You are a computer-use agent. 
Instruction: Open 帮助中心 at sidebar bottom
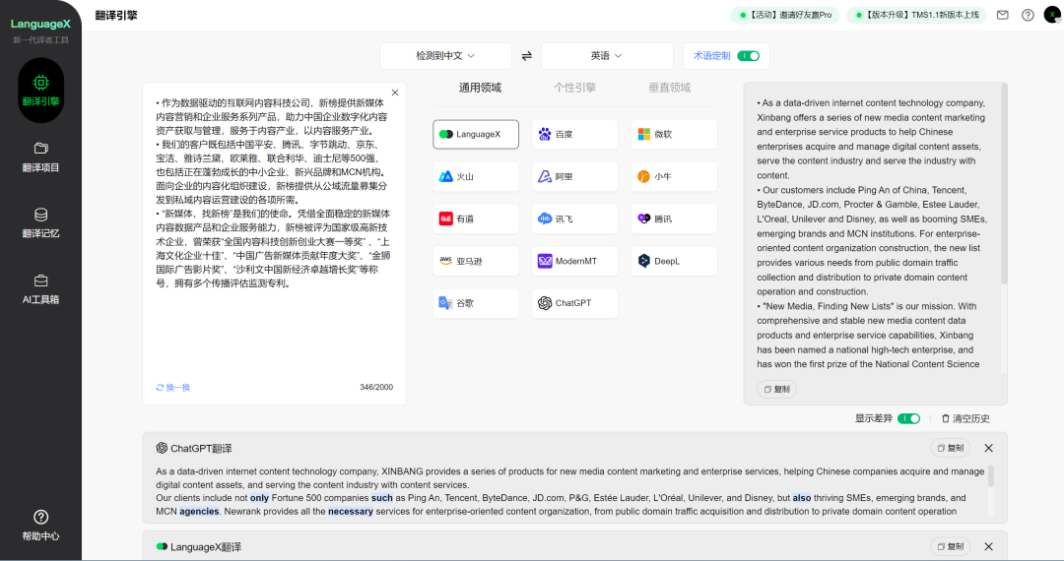click(40, 526)
